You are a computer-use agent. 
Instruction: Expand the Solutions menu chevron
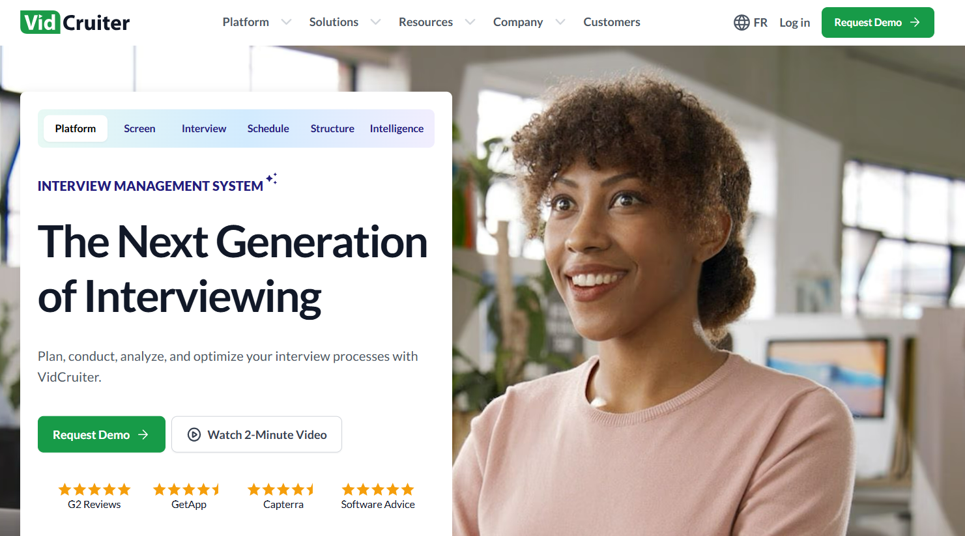(x=375, y=22)
